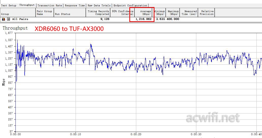Expand the All Pairs group row
Image resolution: width=262 pixels, height=138 pixels.
tap(9, 19)
